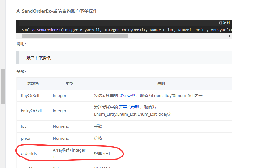Image resolution: width=259 pixels, height=168 pixels.
Task: Click the 价格 description cell
Action: tap(161, 138)
